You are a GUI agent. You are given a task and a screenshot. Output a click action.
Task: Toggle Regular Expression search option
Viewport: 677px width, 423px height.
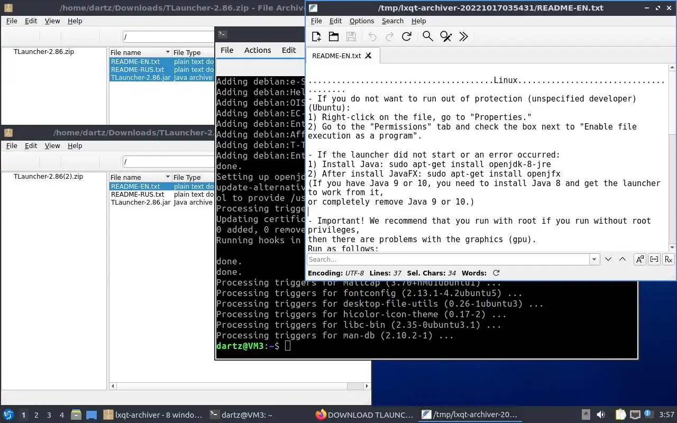pyautogui.click(x=669, y=259)
